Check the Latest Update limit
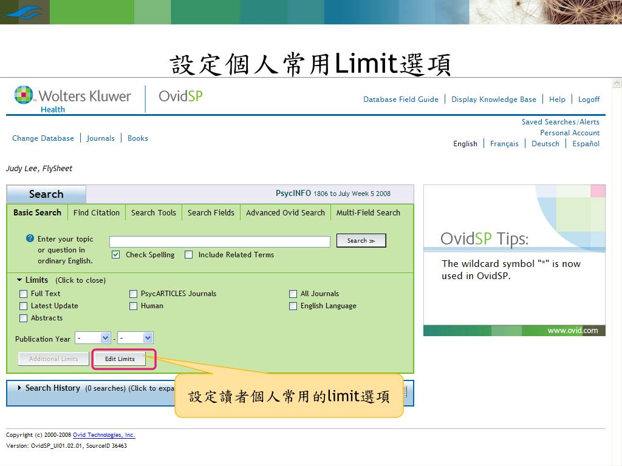This screenshot has width=622, height=466. pos(24,306)
